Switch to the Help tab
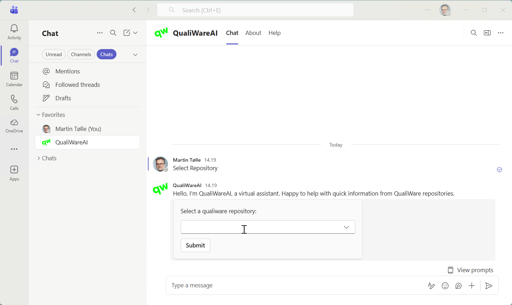 (x=274, y=33)
